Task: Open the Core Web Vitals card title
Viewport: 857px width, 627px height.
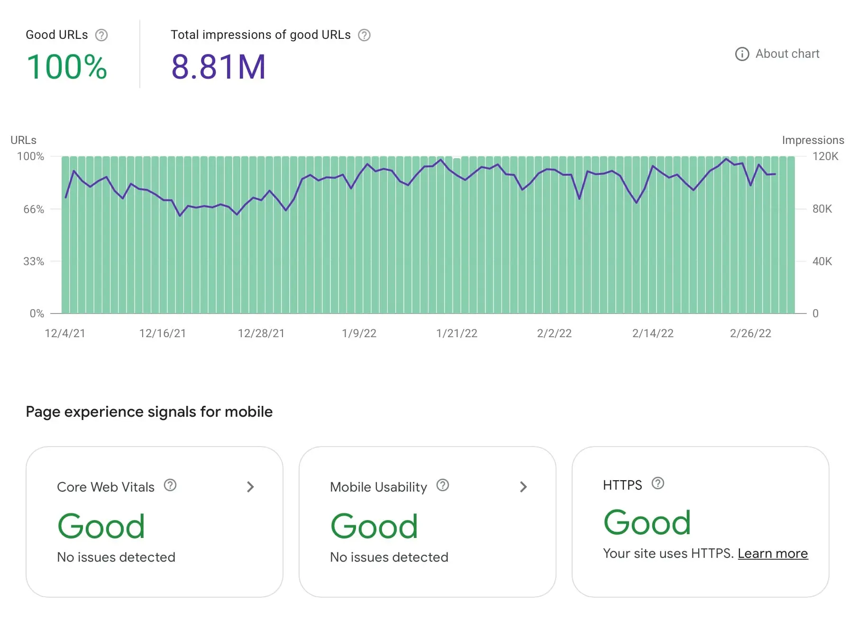Action: click(x=106, y=487)
